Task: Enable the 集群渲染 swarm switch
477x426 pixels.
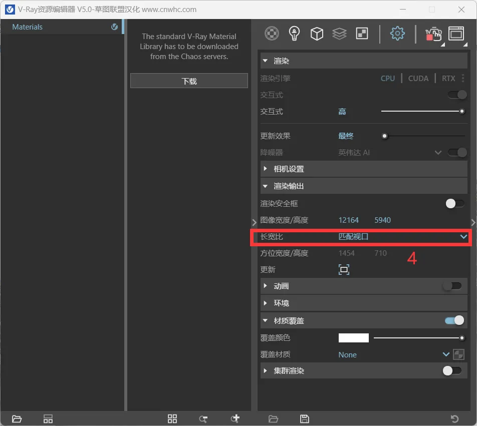Action: tap(452, 371)
